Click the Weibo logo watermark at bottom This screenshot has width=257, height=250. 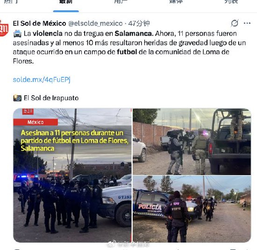pyautogui.click(x=111, y=244)
